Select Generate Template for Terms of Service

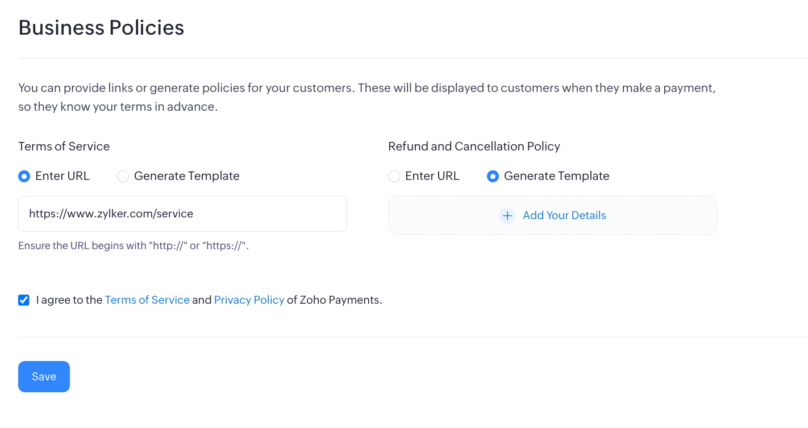pos(123,176)
